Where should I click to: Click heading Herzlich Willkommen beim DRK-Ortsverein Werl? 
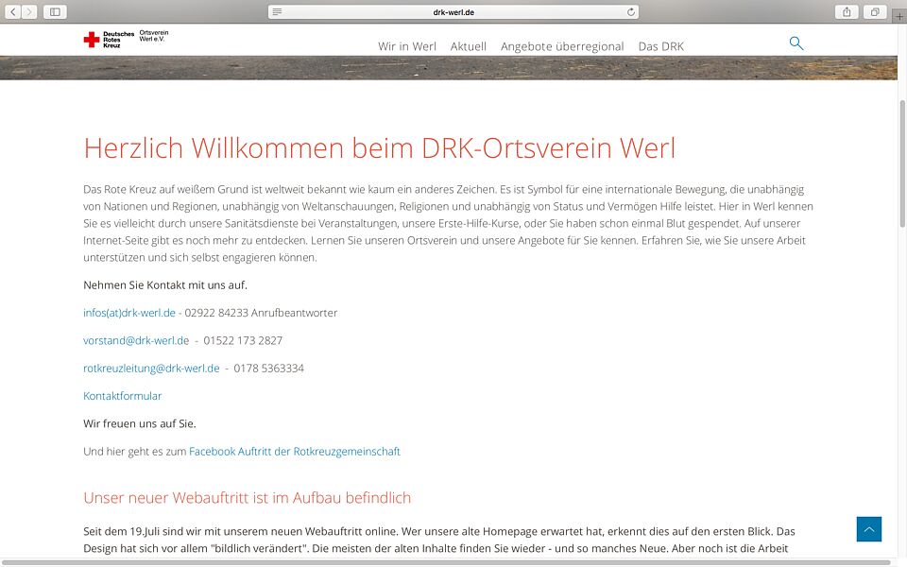380,148
